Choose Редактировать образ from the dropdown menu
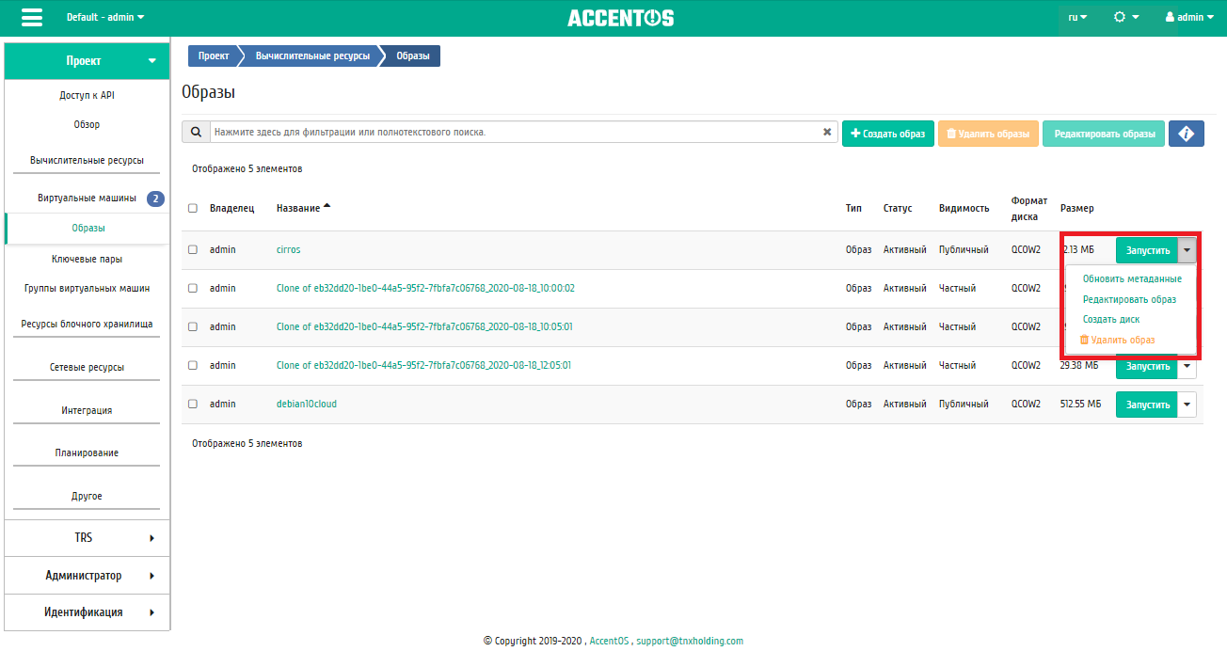The image size is (1227, 651). (1129, 299)
